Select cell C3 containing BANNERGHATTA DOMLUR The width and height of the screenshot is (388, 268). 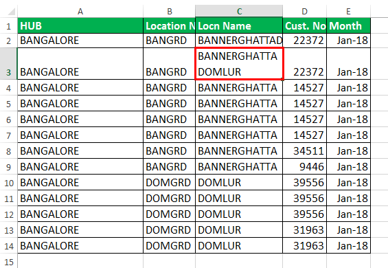pos(239,64)
